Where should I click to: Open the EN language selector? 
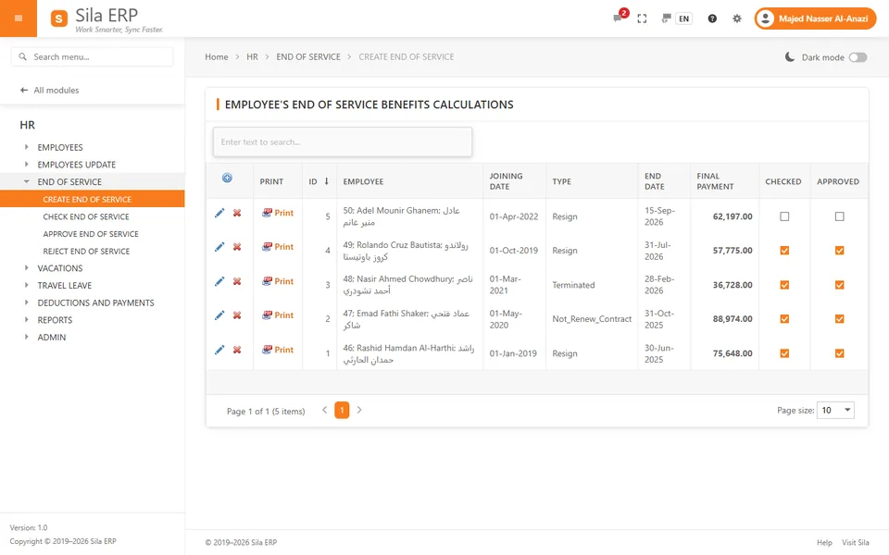[683, 18]
